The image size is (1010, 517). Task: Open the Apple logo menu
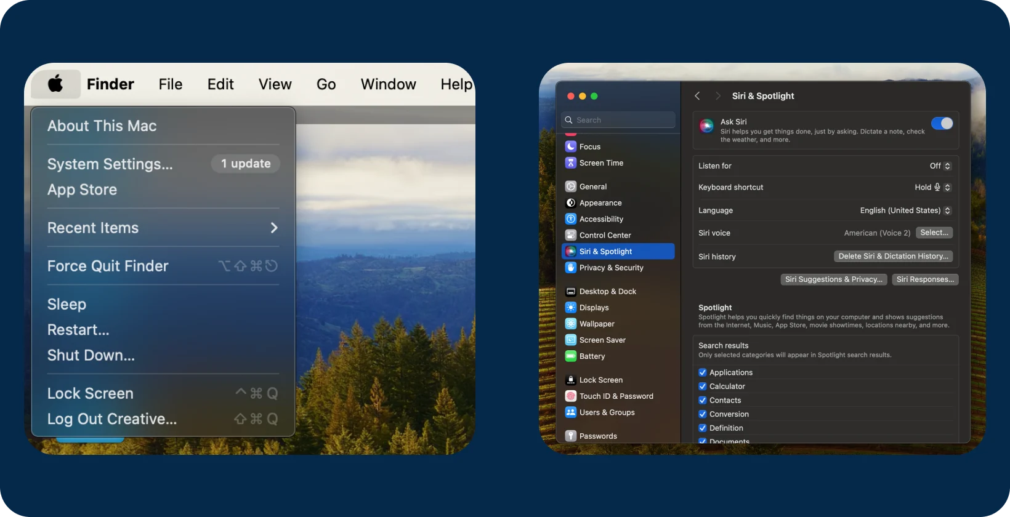pyautogui.click(x=55, y=84)
